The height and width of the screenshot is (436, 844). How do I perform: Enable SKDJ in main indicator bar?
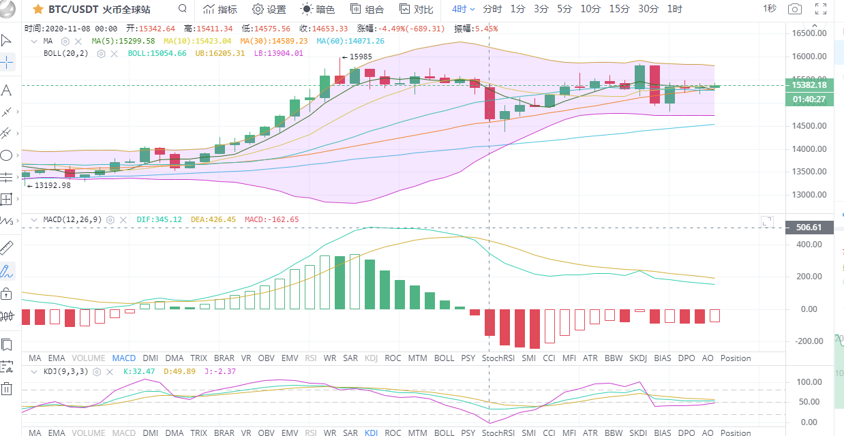639,358
